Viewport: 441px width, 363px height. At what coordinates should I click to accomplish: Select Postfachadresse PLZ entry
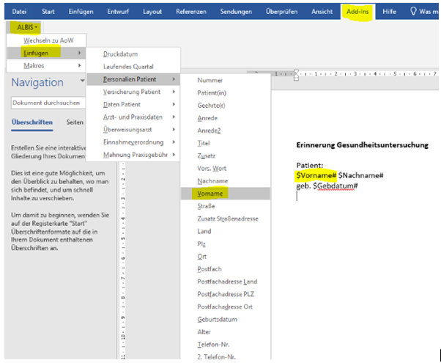pos(223,294)
